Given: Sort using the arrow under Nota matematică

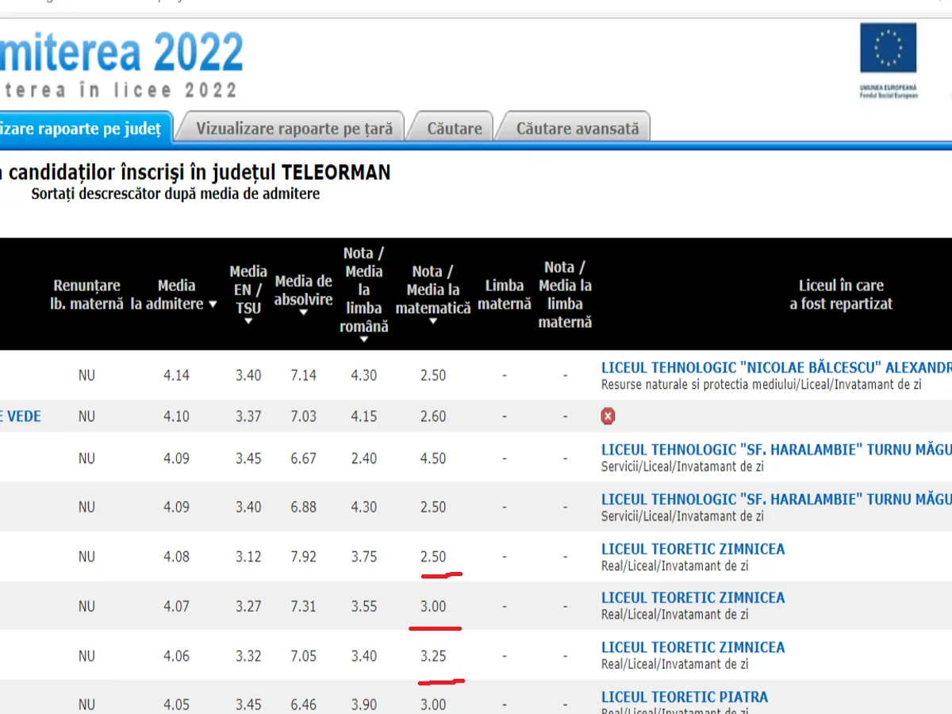Looking at the screenshot, I should click(433, 321).
